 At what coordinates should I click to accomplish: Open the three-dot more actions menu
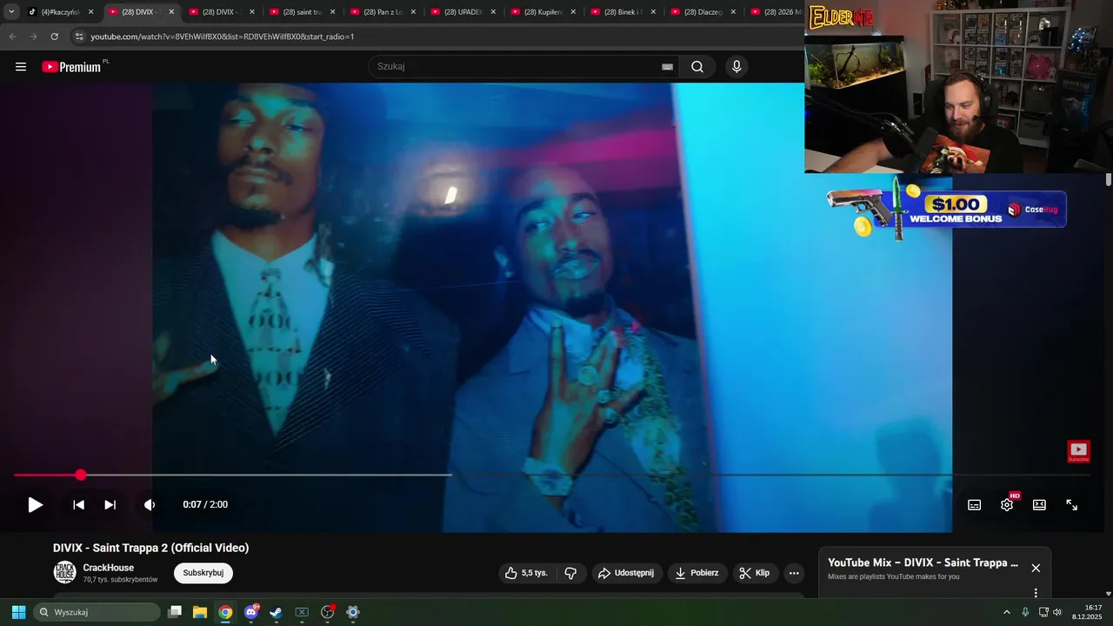click(793, 573)
